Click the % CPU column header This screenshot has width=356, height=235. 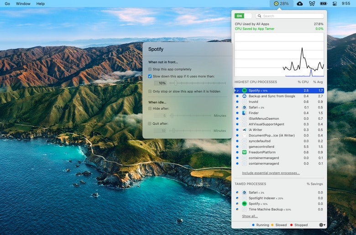point(303,82)
